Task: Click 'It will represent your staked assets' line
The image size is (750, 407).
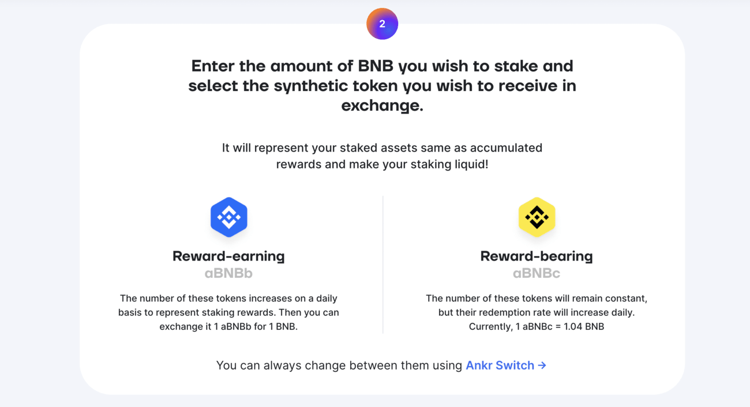Action: (382, 148)
